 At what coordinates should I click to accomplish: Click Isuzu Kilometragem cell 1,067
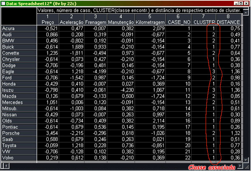tap(150, 90)
